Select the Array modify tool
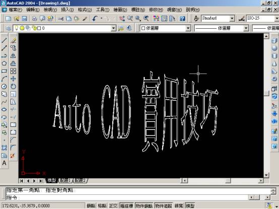Screen dimensions: 279x209 (x=13, y=71)
